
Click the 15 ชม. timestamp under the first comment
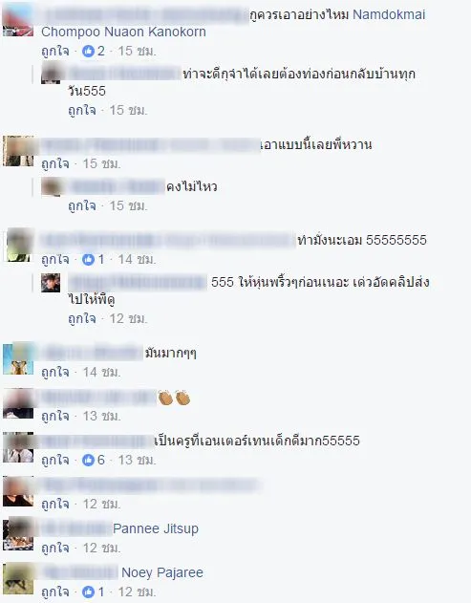[137, 51]
